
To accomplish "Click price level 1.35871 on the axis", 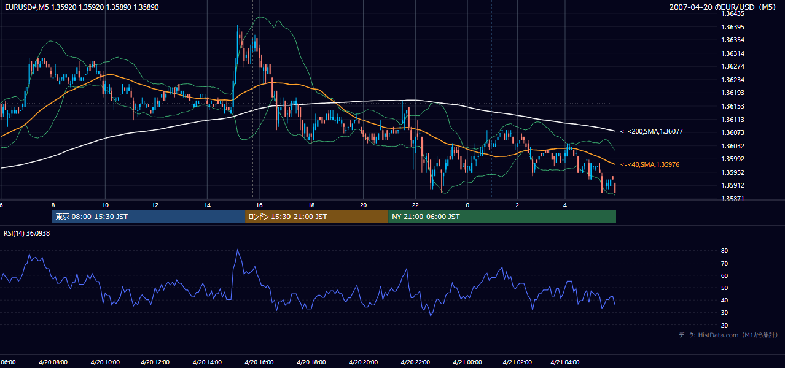I will click(733, 199).
